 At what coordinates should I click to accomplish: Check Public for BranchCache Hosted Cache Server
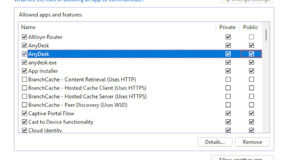251,96
